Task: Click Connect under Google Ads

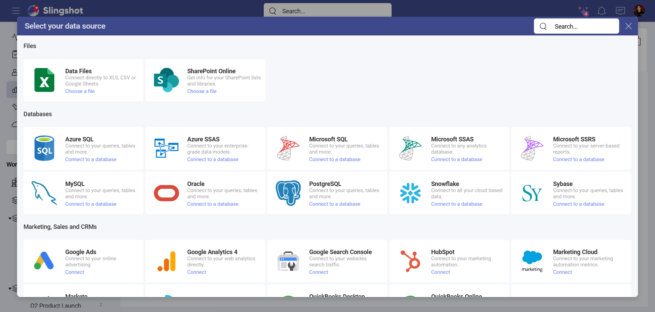Action: (75, 272)
